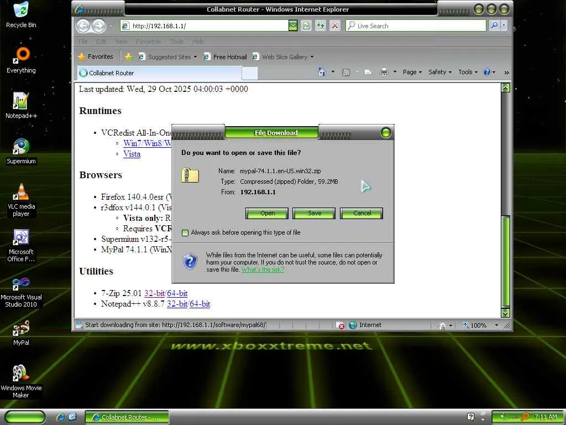
Task: Open the zoom level 100% dropdown
Action: point(497,325)
